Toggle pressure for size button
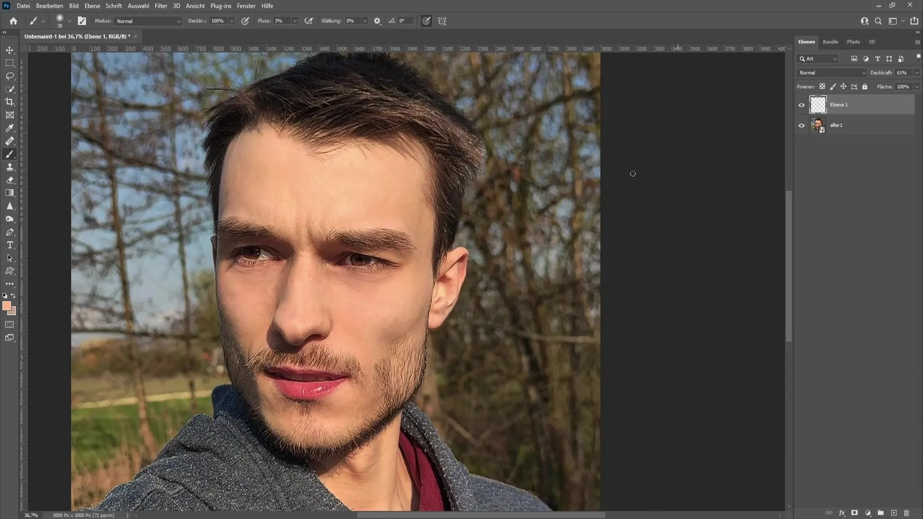 tap(426, 21)
